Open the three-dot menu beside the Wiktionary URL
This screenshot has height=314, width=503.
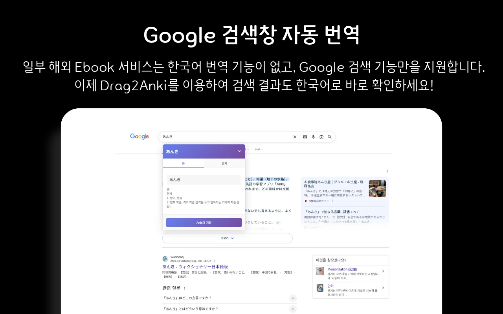pos(215,261)
